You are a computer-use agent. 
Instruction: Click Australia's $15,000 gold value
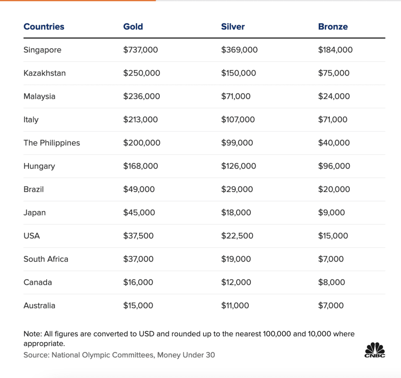coord(138,306)
